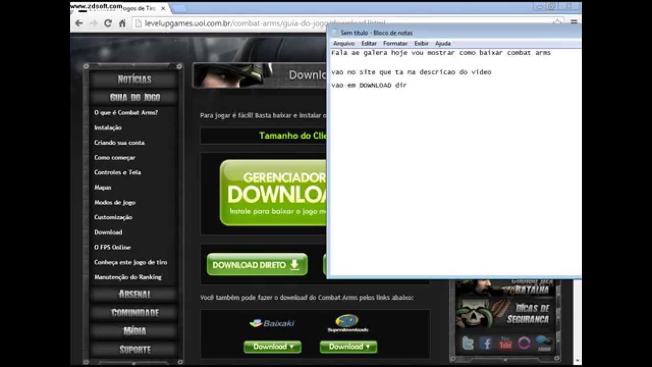Screen dimensions: 652x367
Task: Collapse the Guia do Jogo menu section
Action: click(x=134, y=97)
